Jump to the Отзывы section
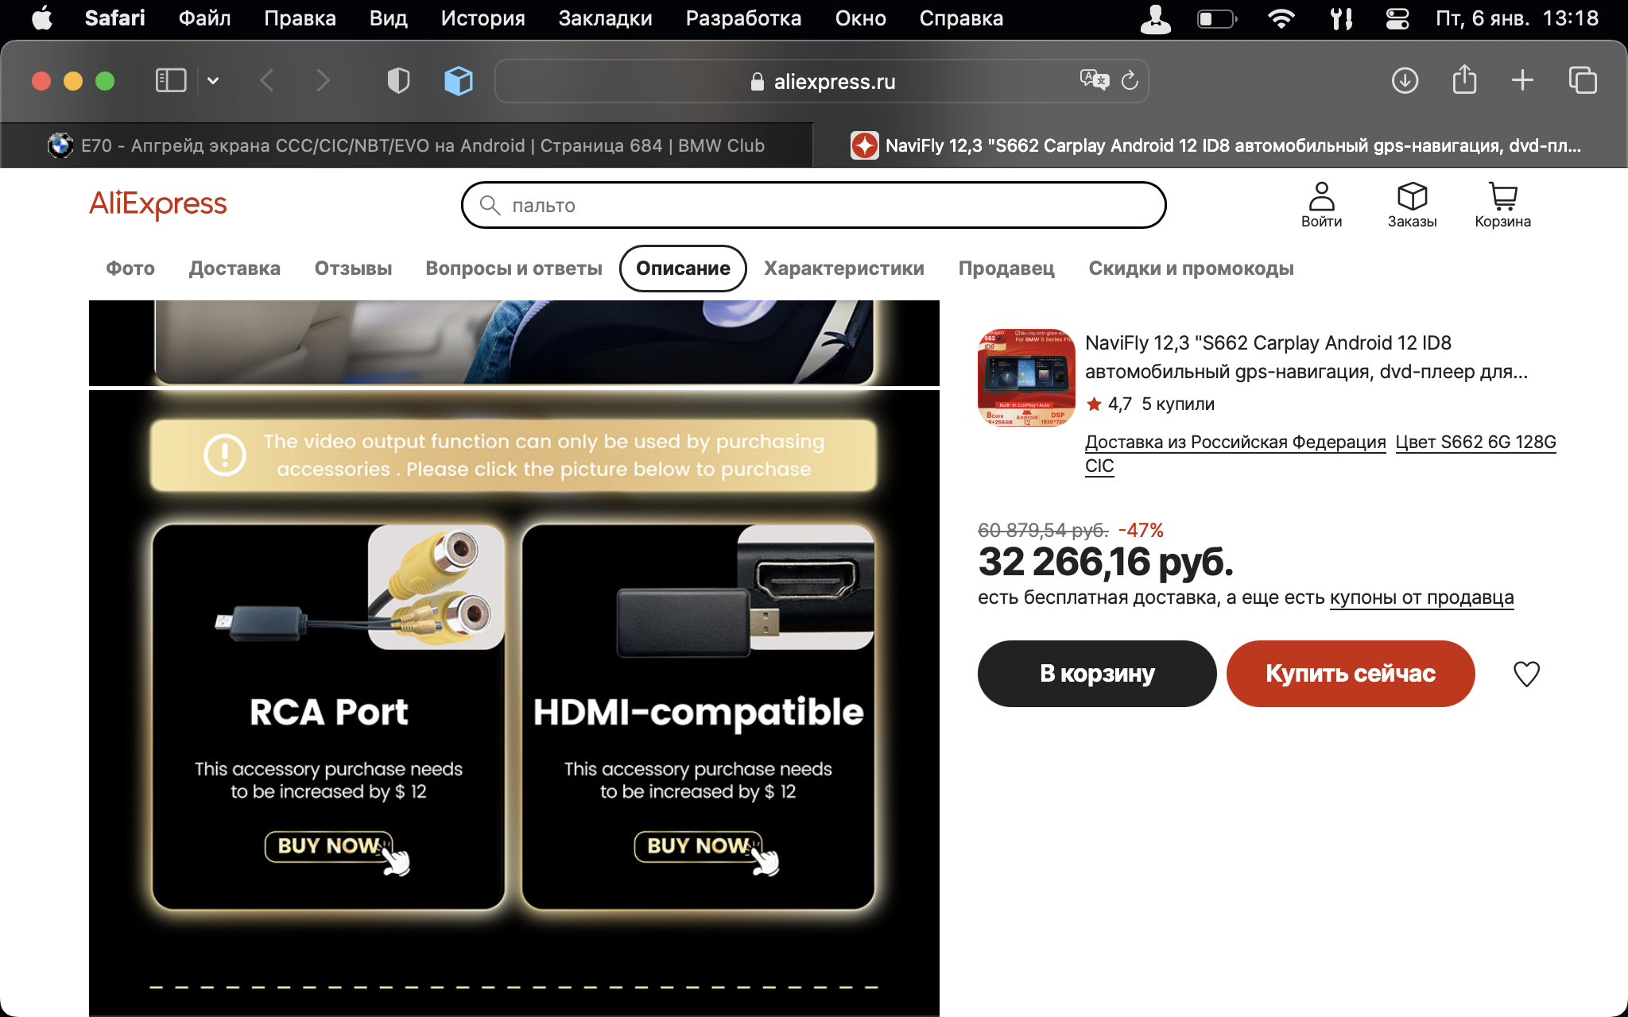 tap(353, 269)
